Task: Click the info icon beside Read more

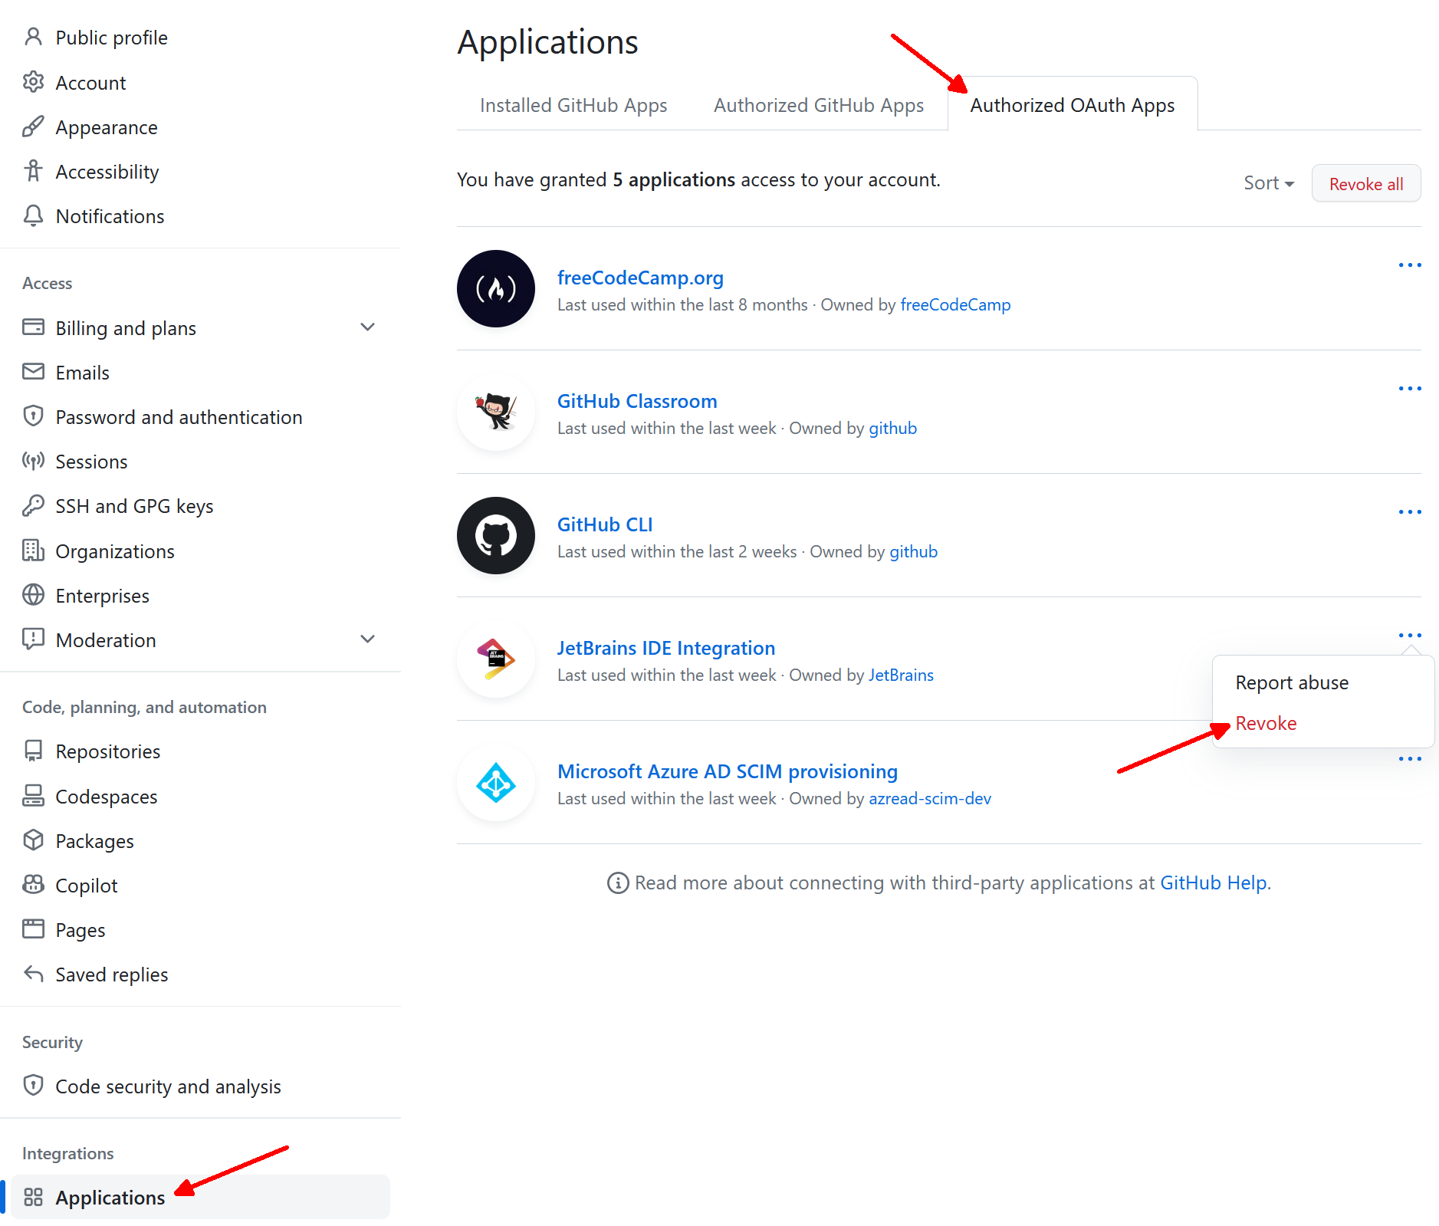Action: click(618, 883)
